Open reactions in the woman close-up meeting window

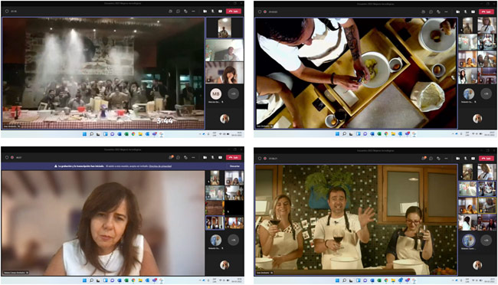pos(186,157)
